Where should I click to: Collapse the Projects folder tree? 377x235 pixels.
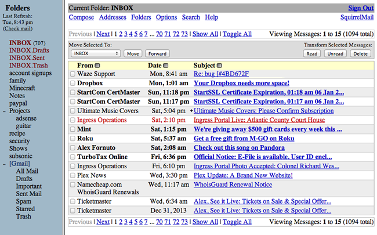click(4, 111)
